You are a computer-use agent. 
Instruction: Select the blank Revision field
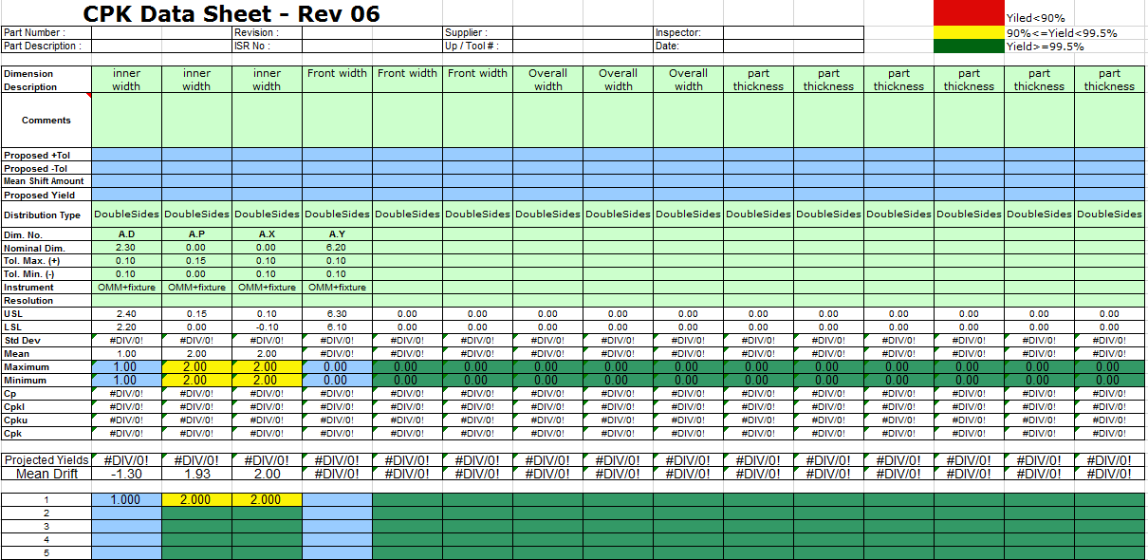pos(371,32)
